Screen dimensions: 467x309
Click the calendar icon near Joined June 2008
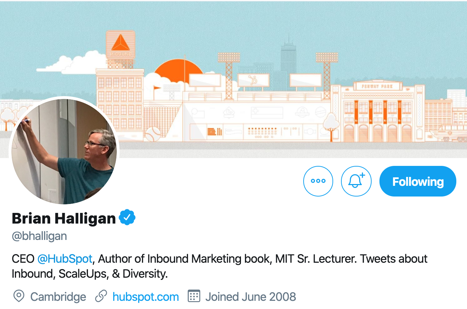(x=193, y=296)
